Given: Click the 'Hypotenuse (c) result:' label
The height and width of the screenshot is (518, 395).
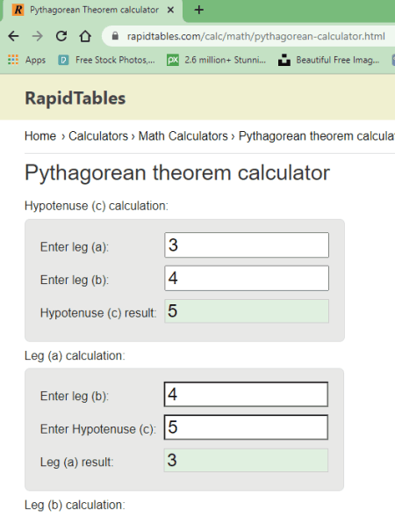Looking at the screenshot, I should (98, 313).
